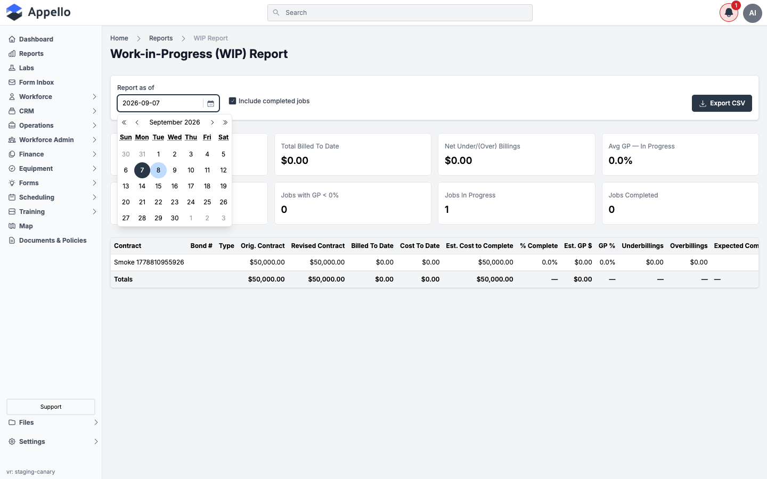Viewport: 767px width, 479px height.
Task: Click the Underbillings column header
Action: click(x=642, y=246)
